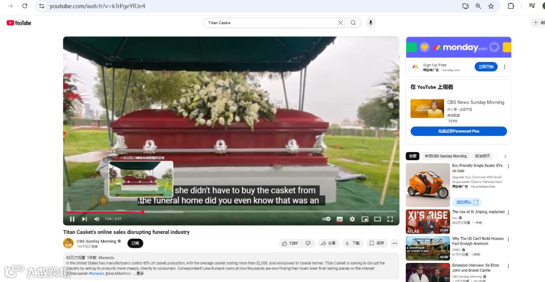Enter full screen mode
This screenshot has height=282, width=545.
[x=390, y=219]
